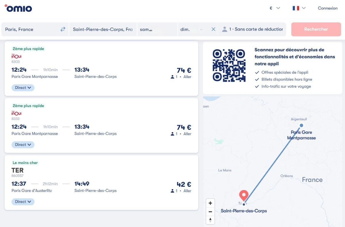Click 'Info-trafic sur votre voyage' item
This screenshot has height=227, width=345.
pyautogui.click(x=286, y=86)
